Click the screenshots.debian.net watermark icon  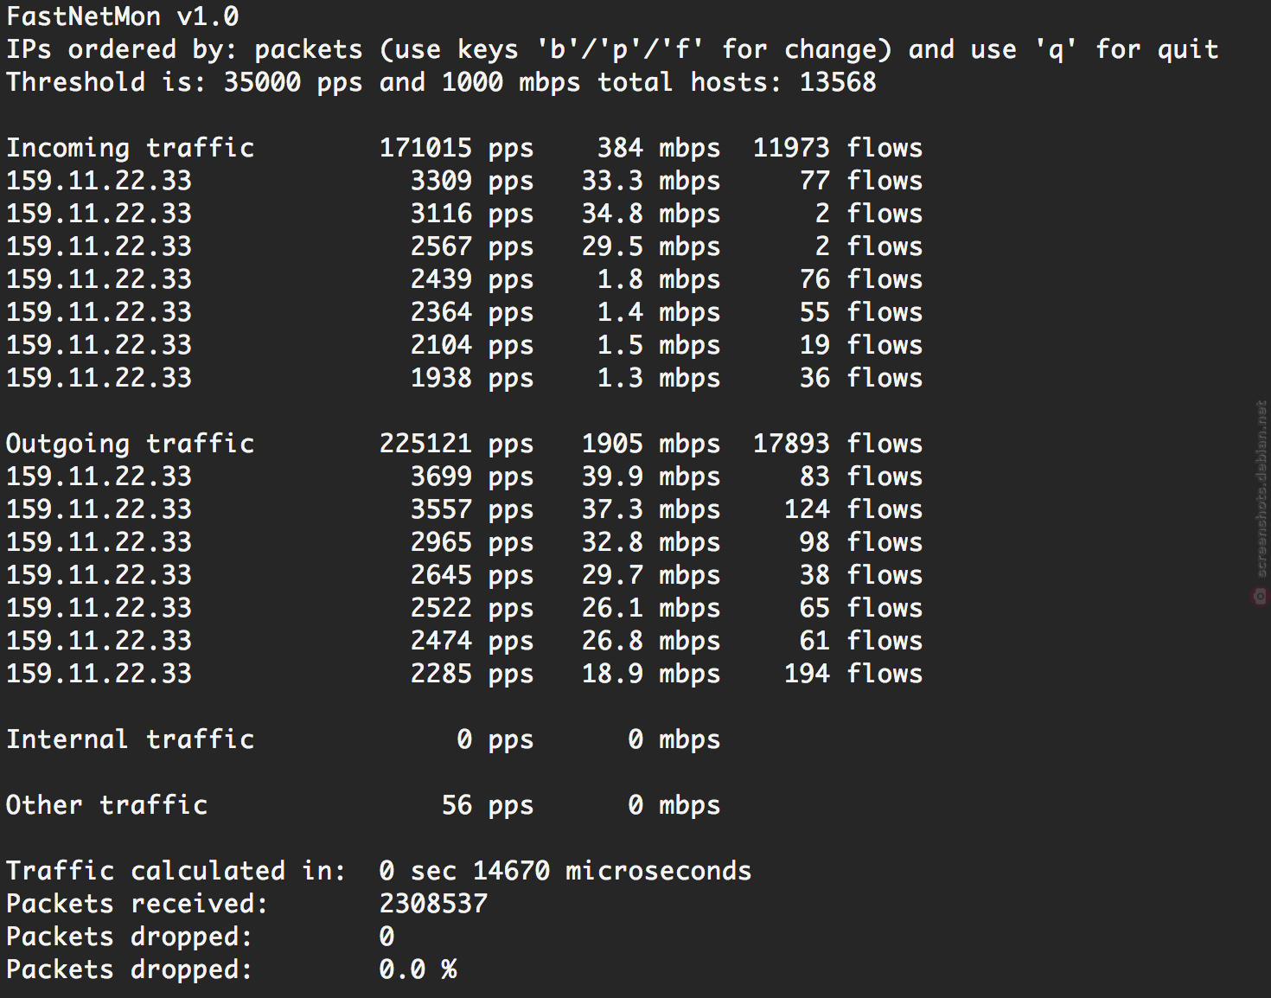pyautogui.click(x=1260, y=596)
